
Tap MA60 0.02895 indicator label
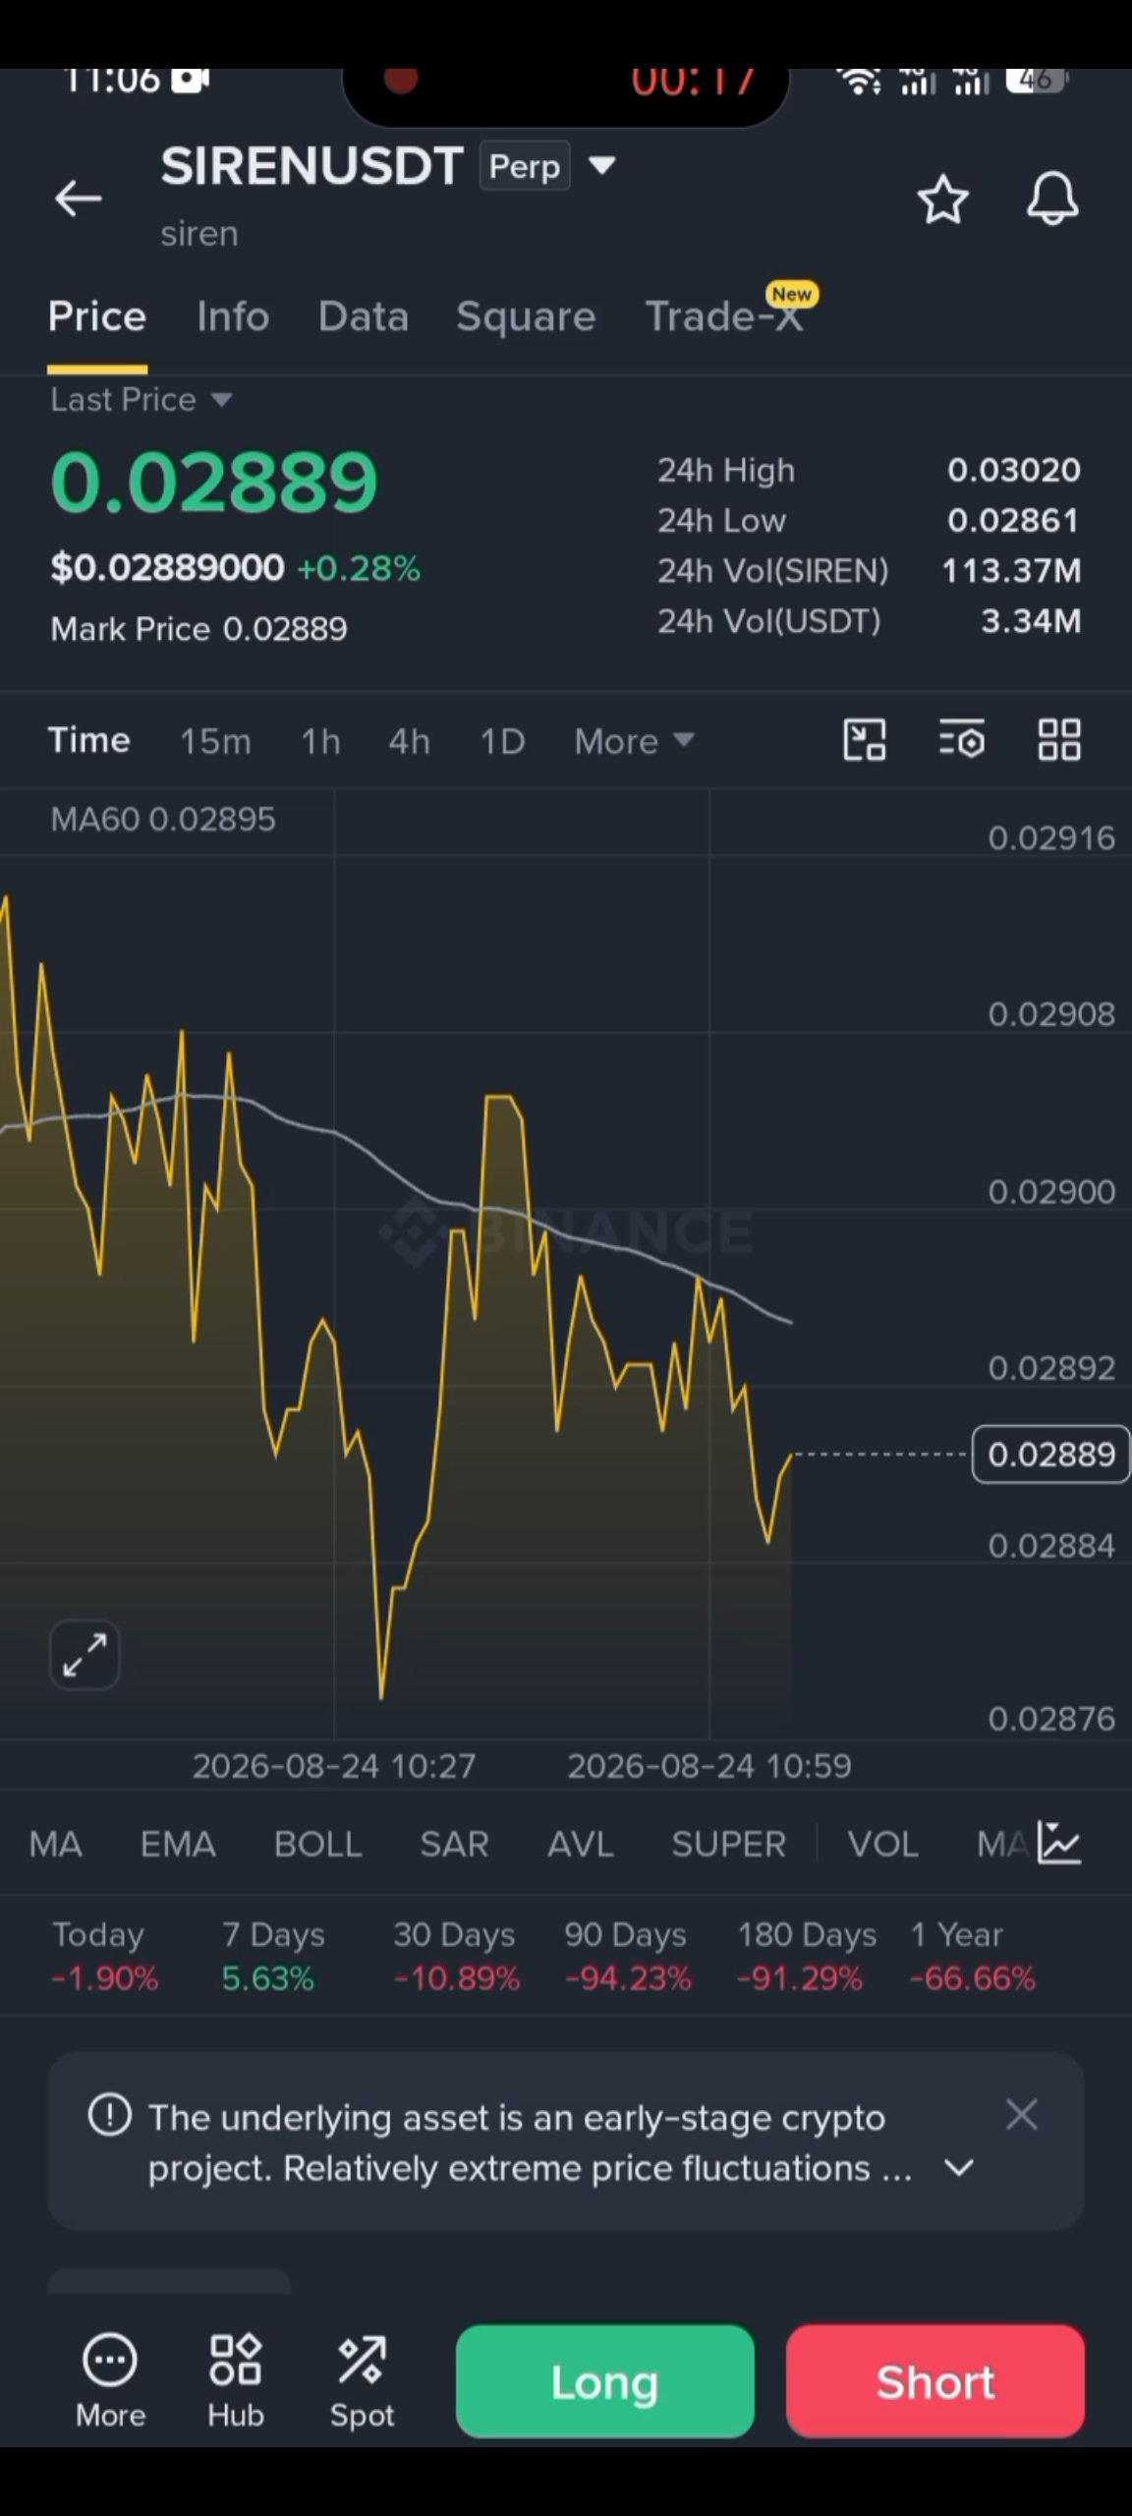(163, 819)
